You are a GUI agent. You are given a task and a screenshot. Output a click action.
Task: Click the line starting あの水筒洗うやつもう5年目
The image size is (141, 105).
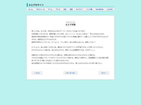point(67,63)
